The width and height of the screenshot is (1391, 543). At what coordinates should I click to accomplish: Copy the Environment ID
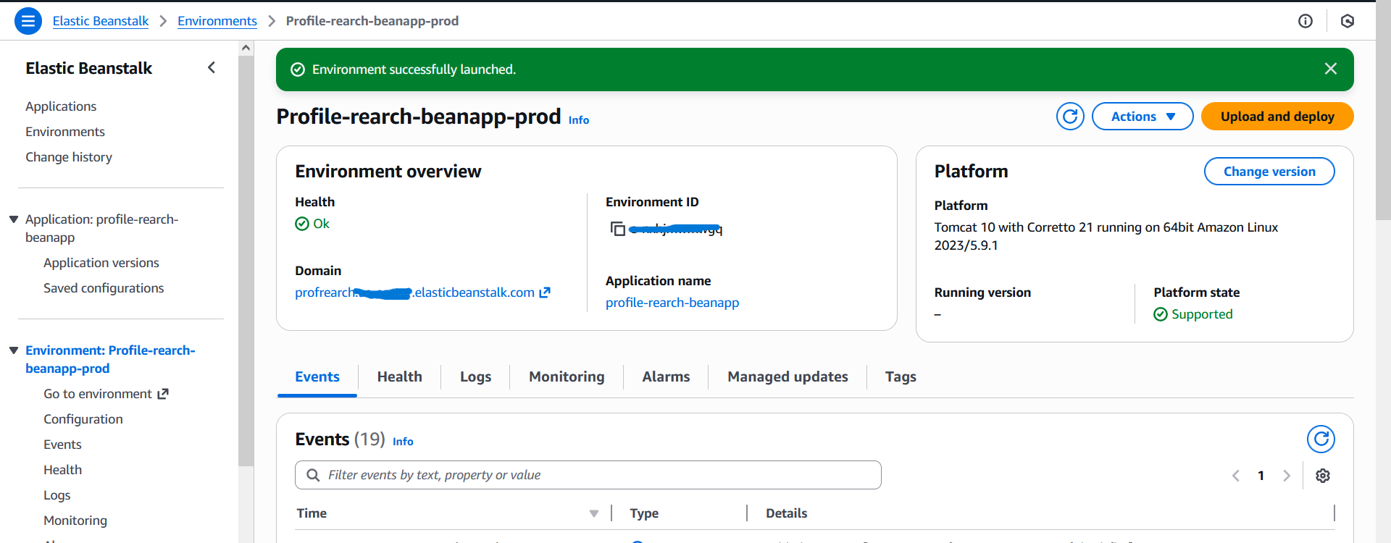click(618, 229)
